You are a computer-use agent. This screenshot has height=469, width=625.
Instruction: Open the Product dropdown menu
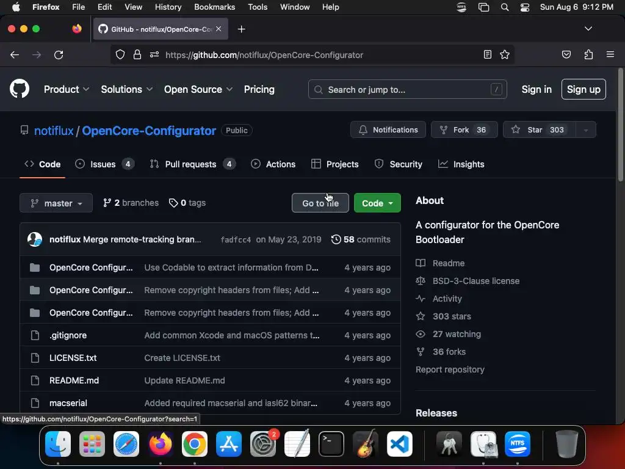click(66, 89)
